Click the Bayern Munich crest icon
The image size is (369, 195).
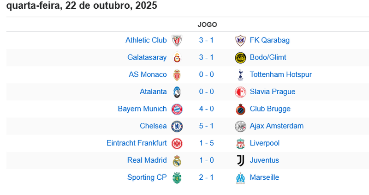pos(177,109)
